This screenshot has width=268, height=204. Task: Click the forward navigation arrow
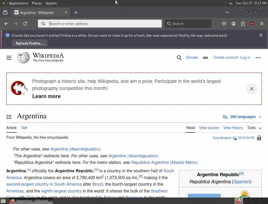click(16, 24)
